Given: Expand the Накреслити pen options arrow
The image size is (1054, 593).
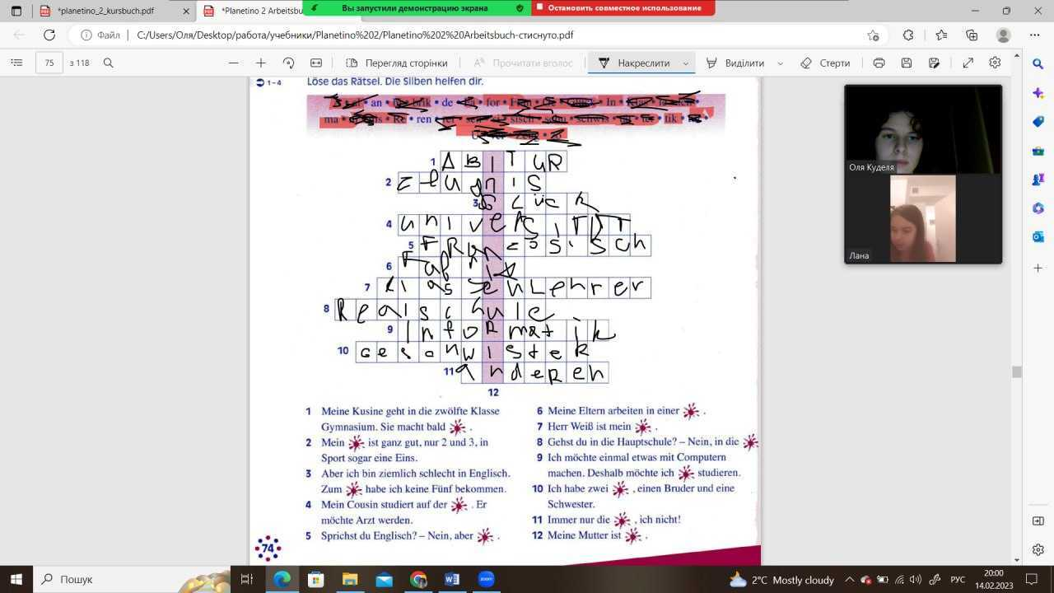Looking at the screenshot, I should [685, 63].
